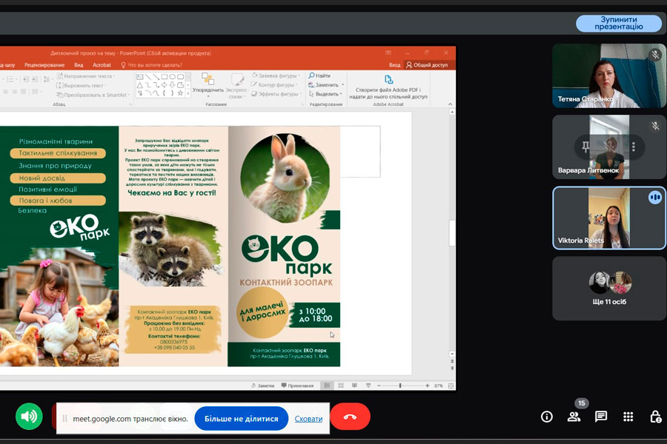Open the meeting details info icon
The image size is (667, 444).
547,417
